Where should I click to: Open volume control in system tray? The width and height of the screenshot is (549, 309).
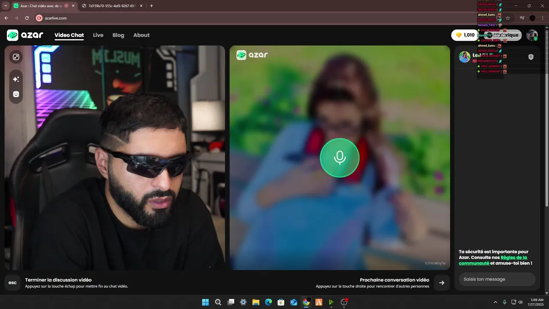pos(520,302)
